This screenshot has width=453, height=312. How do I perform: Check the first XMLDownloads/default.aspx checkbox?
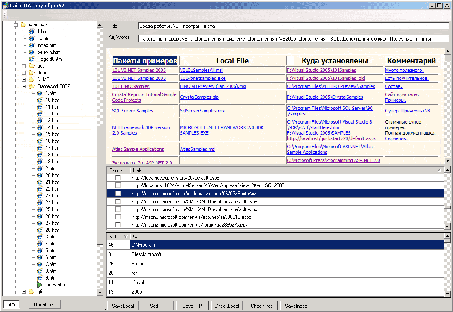[x=118, y=201]
